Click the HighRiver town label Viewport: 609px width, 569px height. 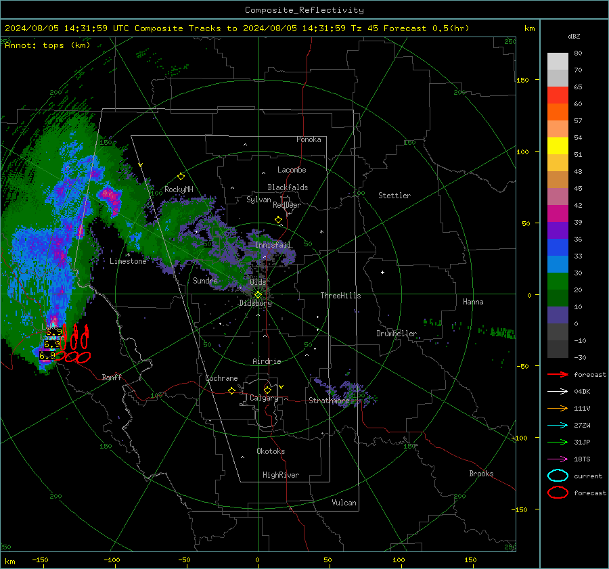point(281,475)
